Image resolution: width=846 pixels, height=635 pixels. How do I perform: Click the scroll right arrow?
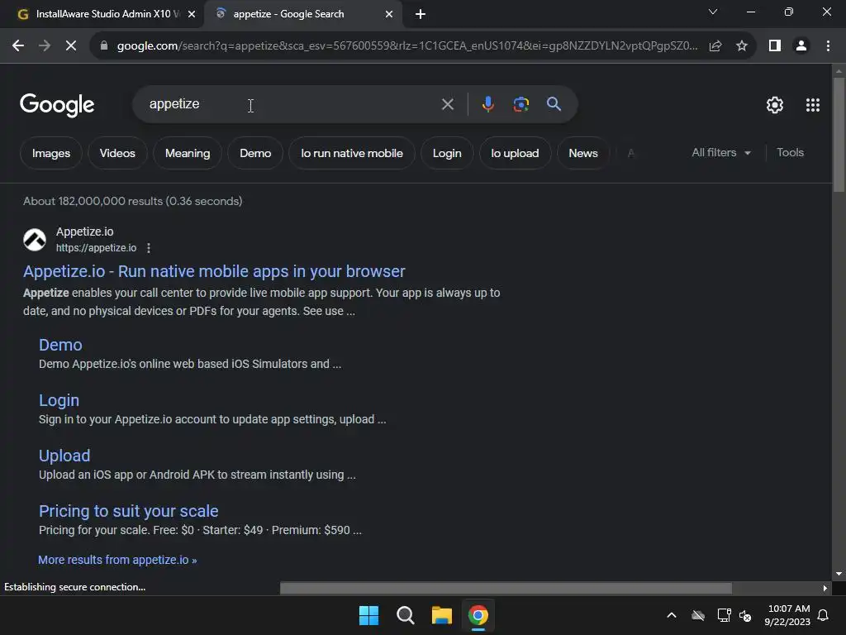tap(825, 588)
